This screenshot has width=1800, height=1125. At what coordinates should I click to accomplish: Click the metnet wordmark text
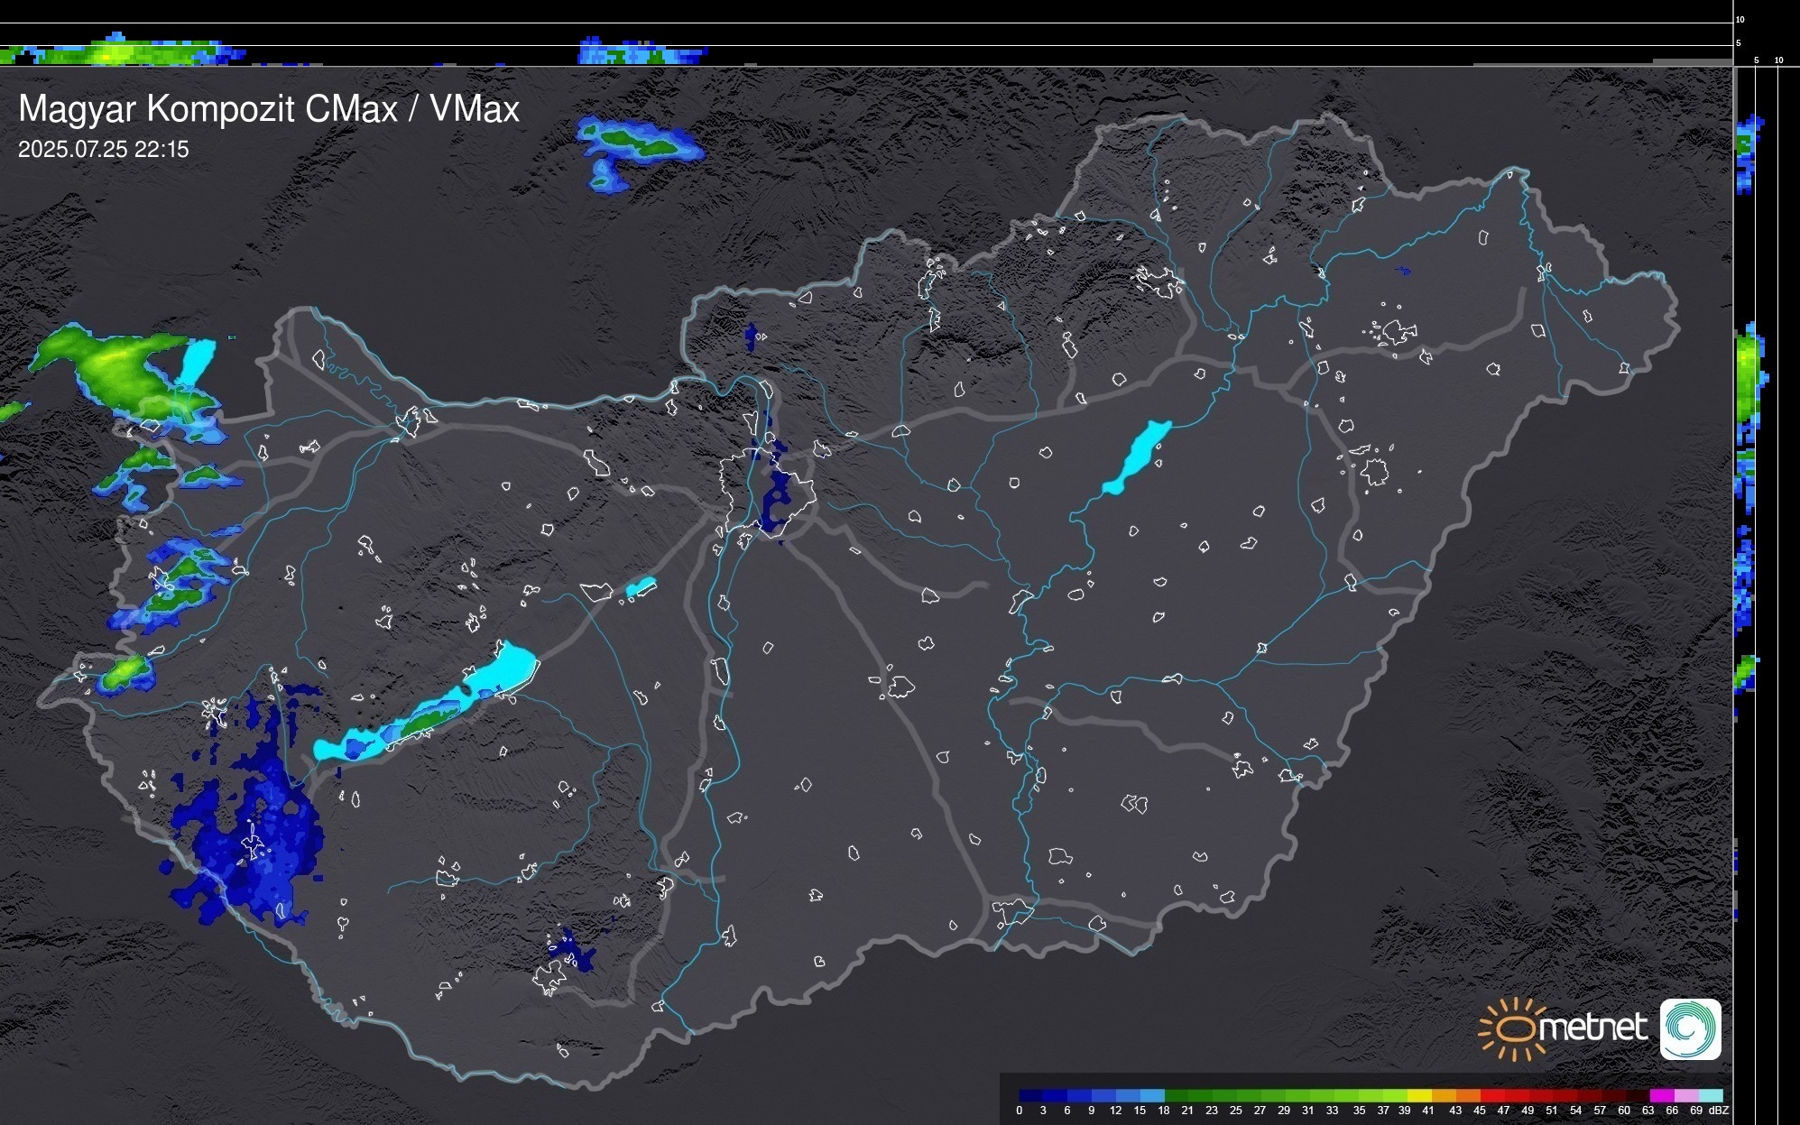point(1592,1028)
